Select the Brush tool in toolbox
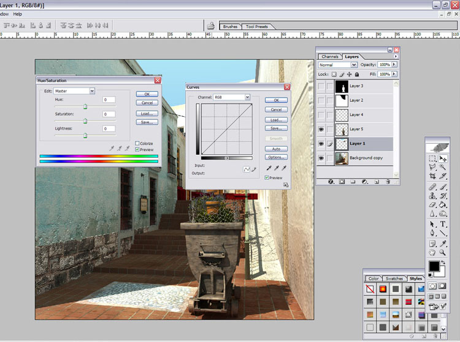Image resolution: width=460 pixels, height=342 pixels. coord(442,187)
